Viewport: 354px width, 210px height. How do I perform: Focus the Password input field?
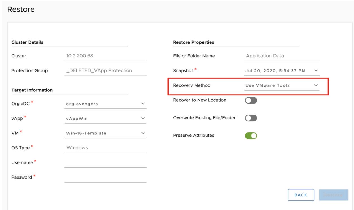click(105, 177)
